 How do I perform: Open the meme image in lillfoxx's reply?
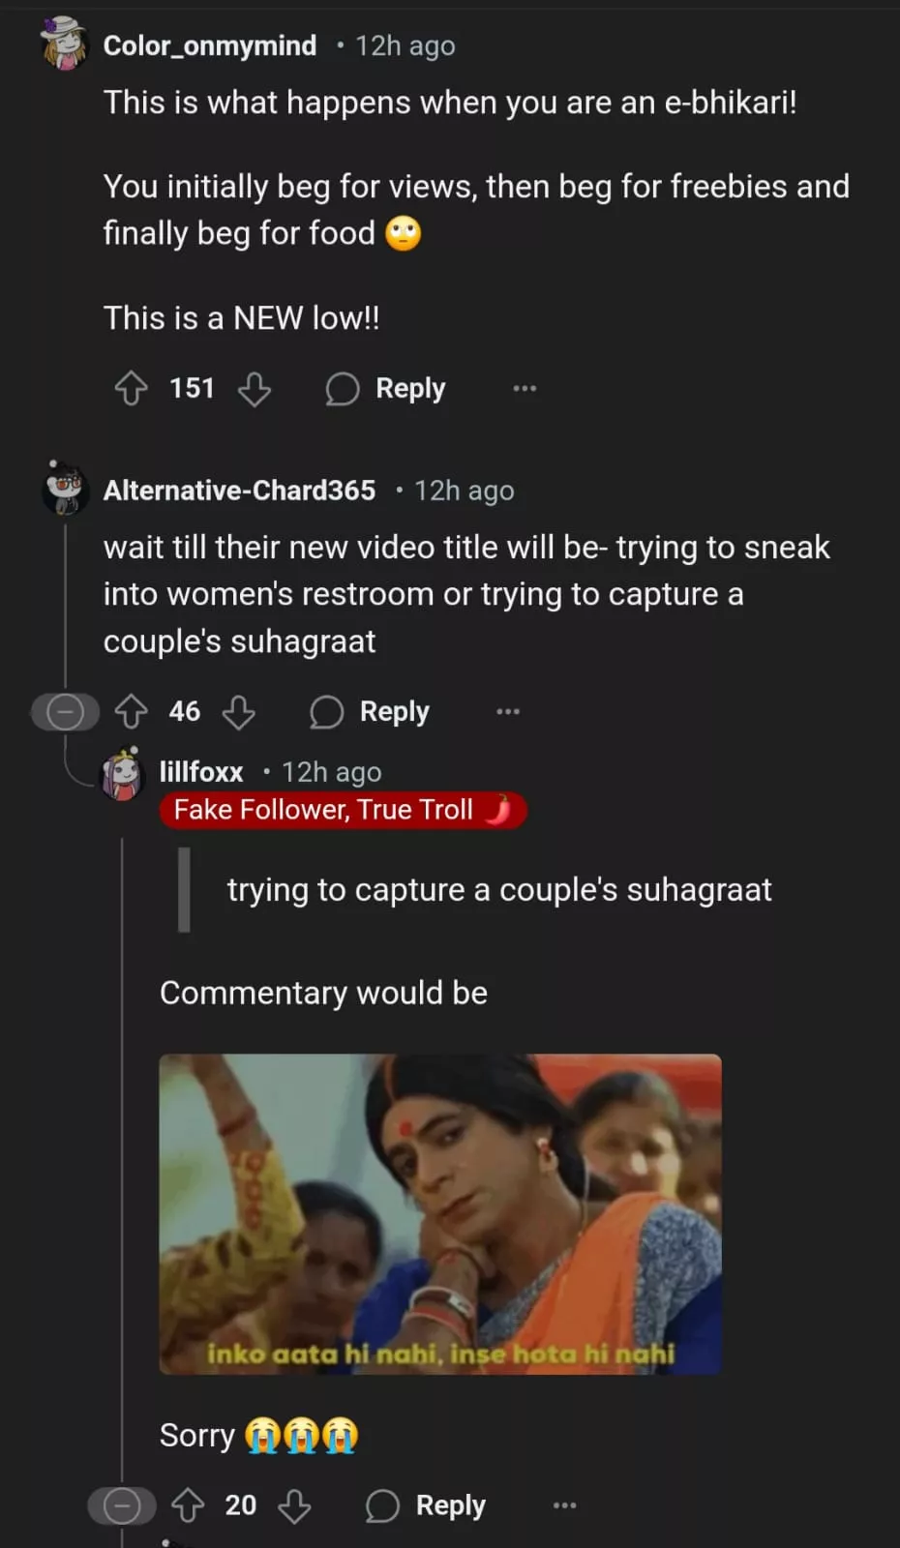pos(440,1213)
